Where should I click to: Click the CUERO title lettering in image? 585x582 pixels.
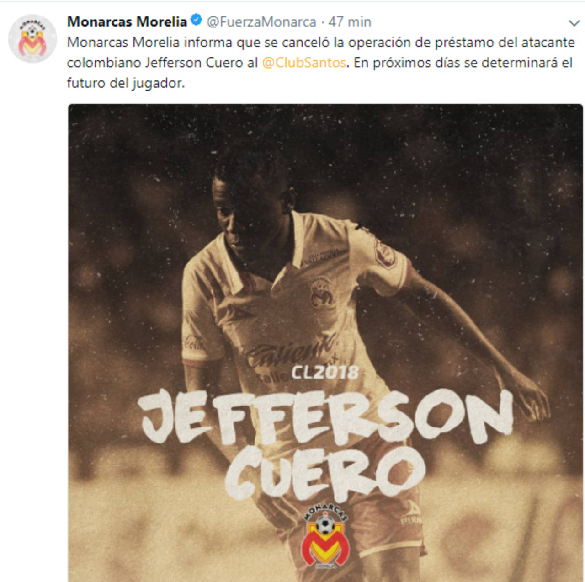[325, 473]
